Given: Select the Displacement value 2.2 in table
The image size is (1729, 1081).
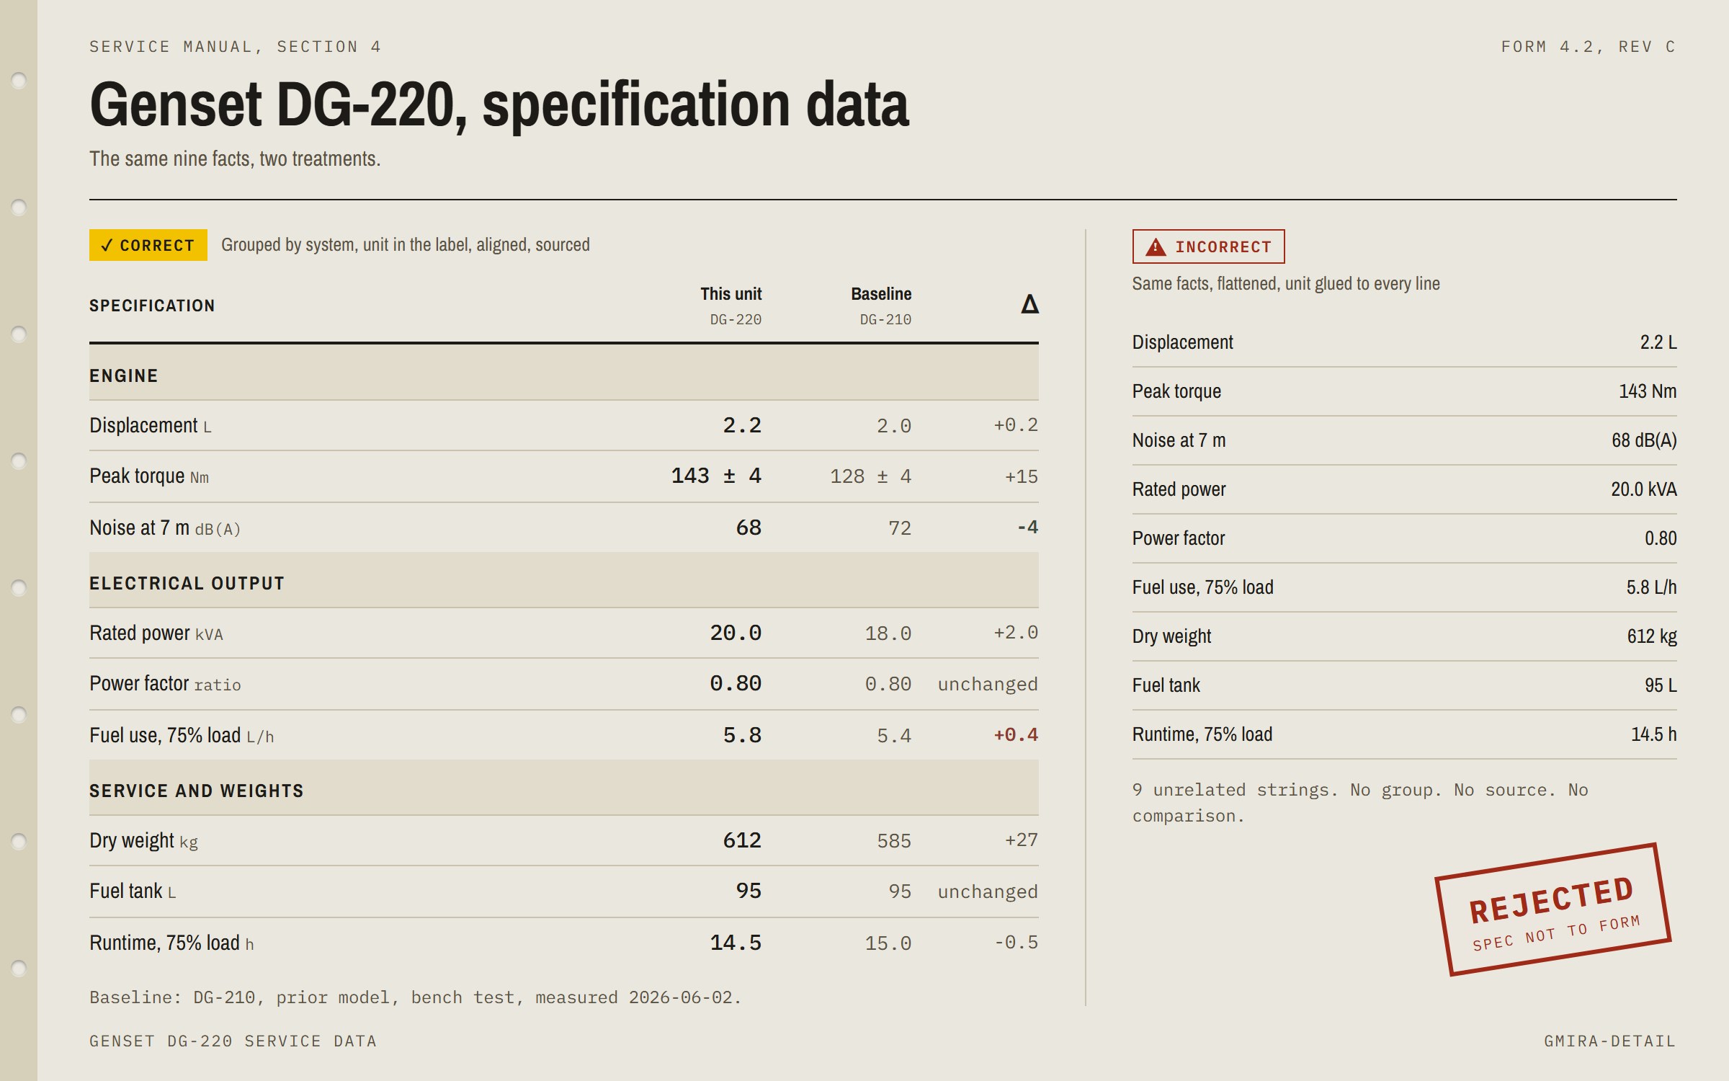Looking at the screenshot, I should (742, 425).
